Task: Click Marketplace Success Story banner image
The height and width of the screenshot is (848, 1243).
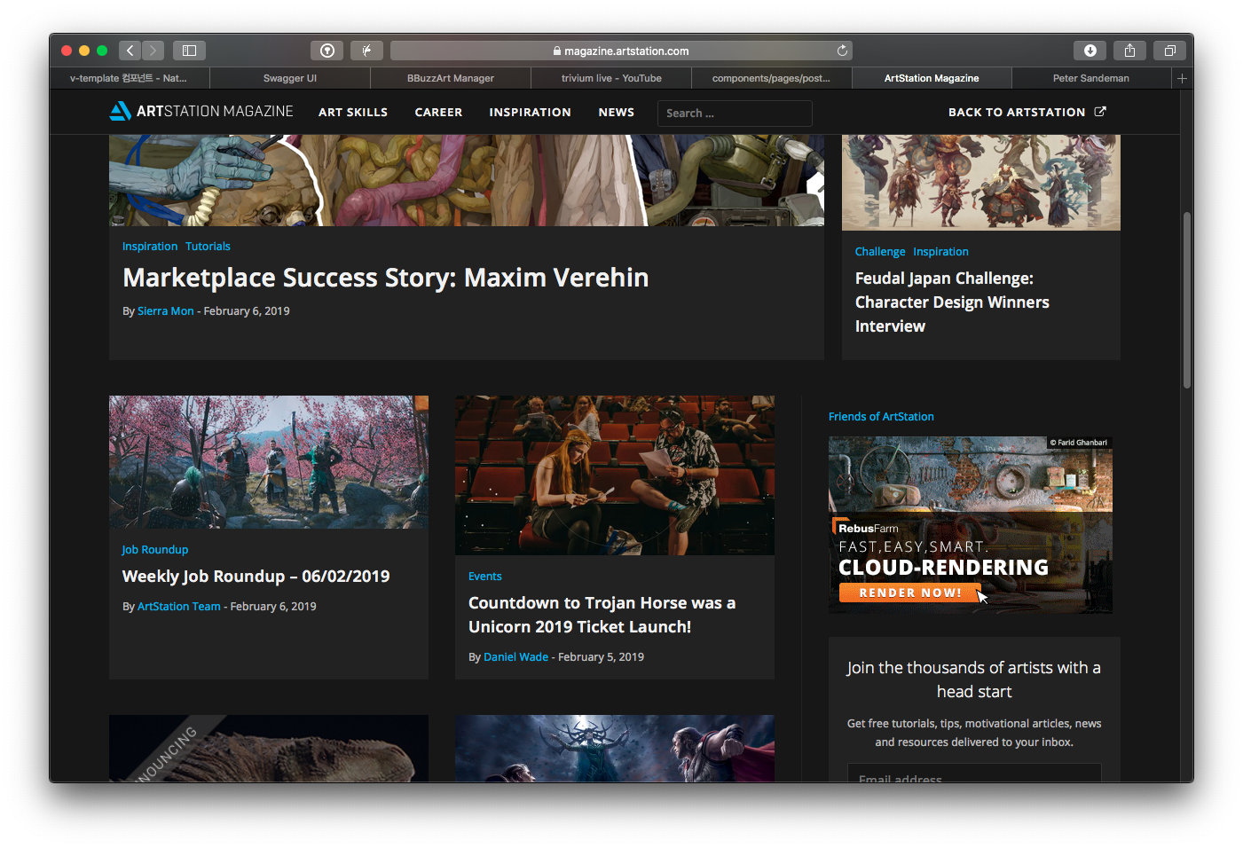Action: 467,180
